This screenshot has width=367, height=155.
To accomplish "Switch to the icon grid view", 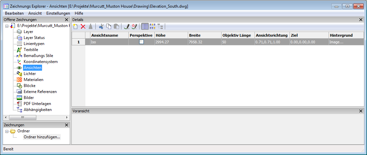I will coord(152,26).
